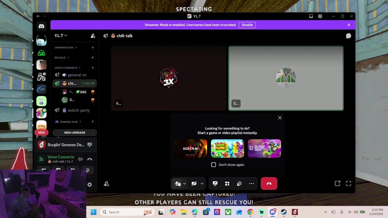Expand the SOCIALS category
Viewport: 388px width, 218px height.
pos(62,58)
